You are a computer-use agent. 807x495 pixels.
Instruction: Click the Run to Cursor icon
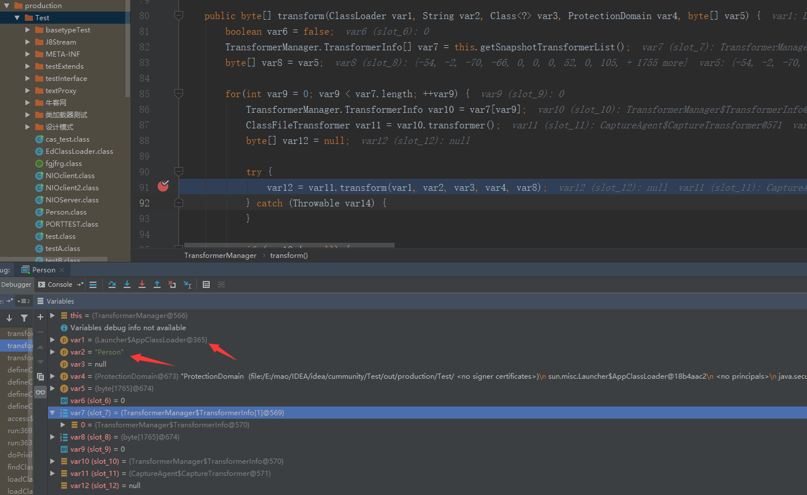[x=187, y=285]
